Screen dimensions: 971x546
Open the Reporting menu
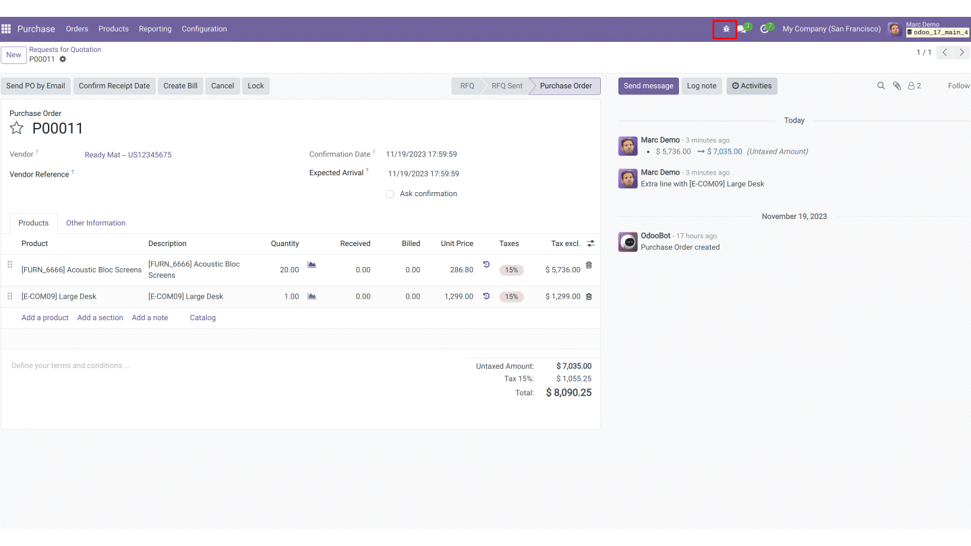point(155,29)
